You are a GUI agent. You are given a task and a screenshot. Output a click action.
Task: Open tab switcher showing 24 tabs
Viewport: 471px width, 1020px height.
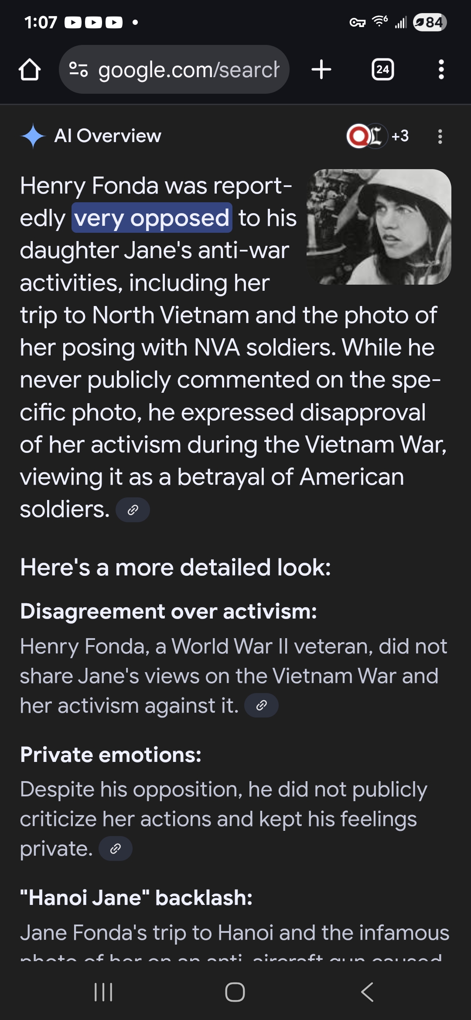click(382, 70)
